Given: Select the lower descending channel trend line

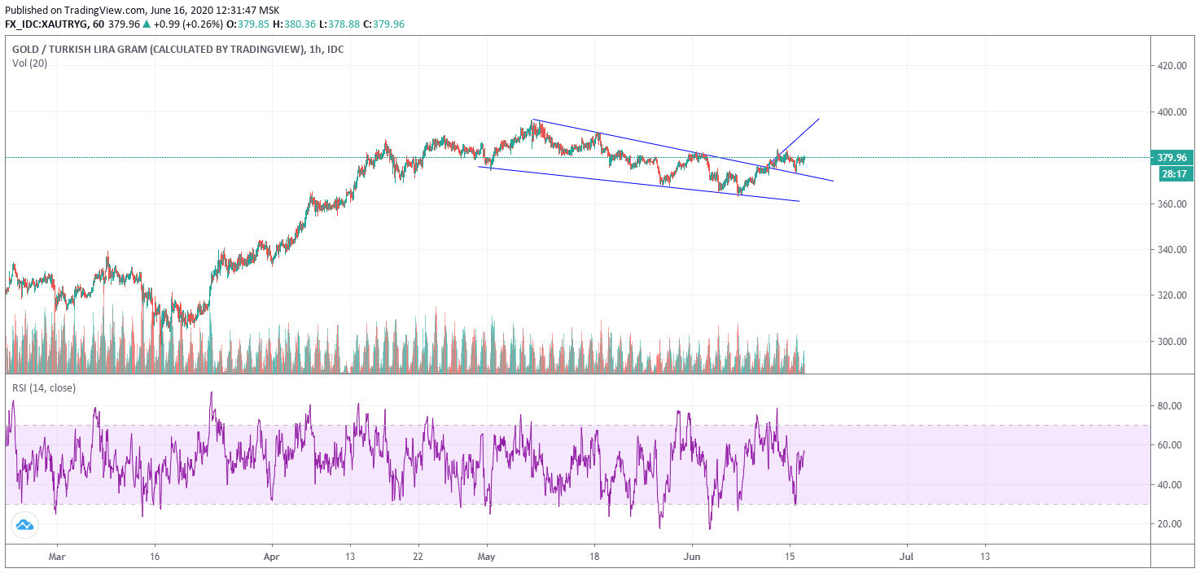Looking at the screenshot, I should coord(640,184).
